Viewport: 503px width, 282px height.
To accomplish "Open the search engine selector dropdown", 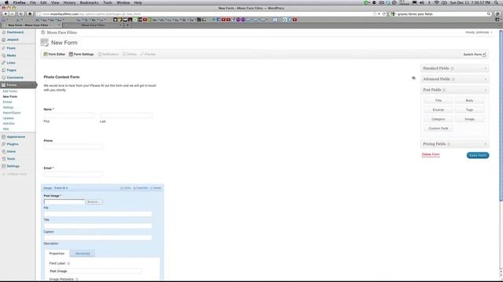I will [x=393, y=14].
